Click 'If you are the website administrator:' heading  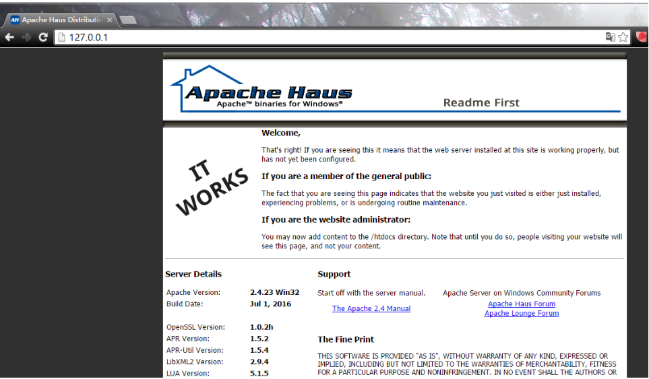point(336,220)
